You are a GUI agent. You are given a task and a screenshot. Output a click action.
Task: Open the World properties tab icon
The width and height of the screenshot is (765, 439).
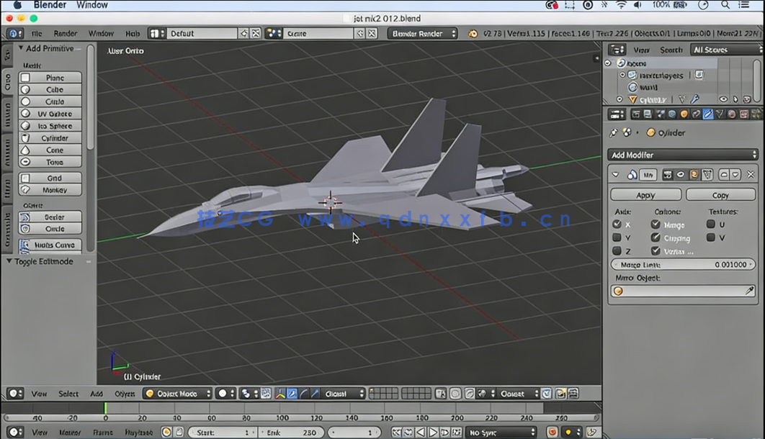[672, 114]
